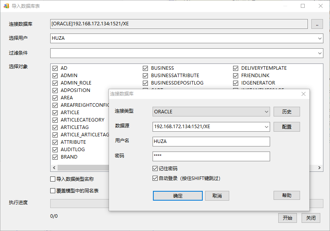Expand the 数据源 dropdown

tap(266, 127)
